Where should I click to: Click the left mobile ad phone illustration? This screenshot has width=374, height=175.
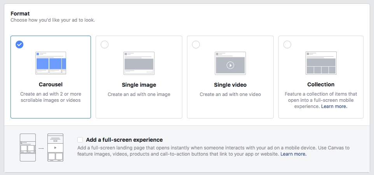pos(28,148)
